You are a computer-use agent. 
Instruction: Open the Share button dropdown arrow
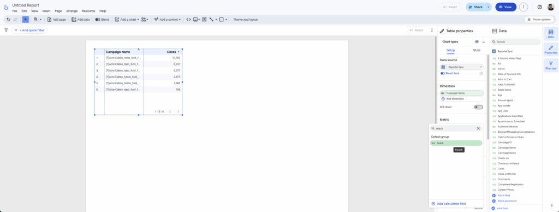coord(488,7)
